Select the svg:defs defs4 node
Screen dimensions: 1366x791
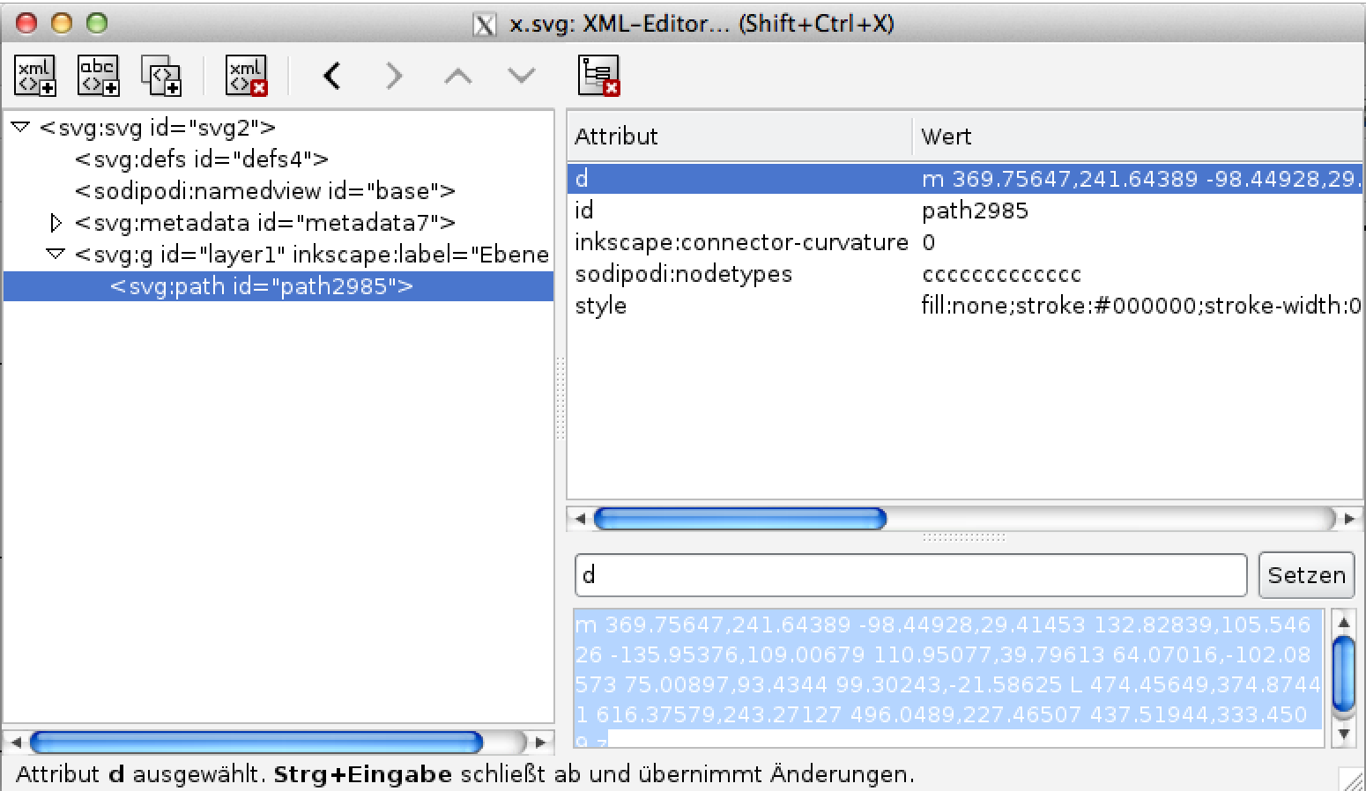click(201, 159)
